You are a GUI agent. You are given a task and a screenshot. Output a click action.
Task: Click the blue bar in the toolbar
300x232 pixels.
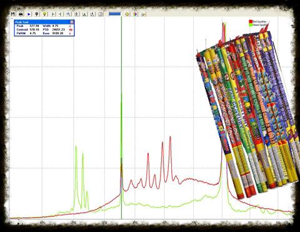115,14
